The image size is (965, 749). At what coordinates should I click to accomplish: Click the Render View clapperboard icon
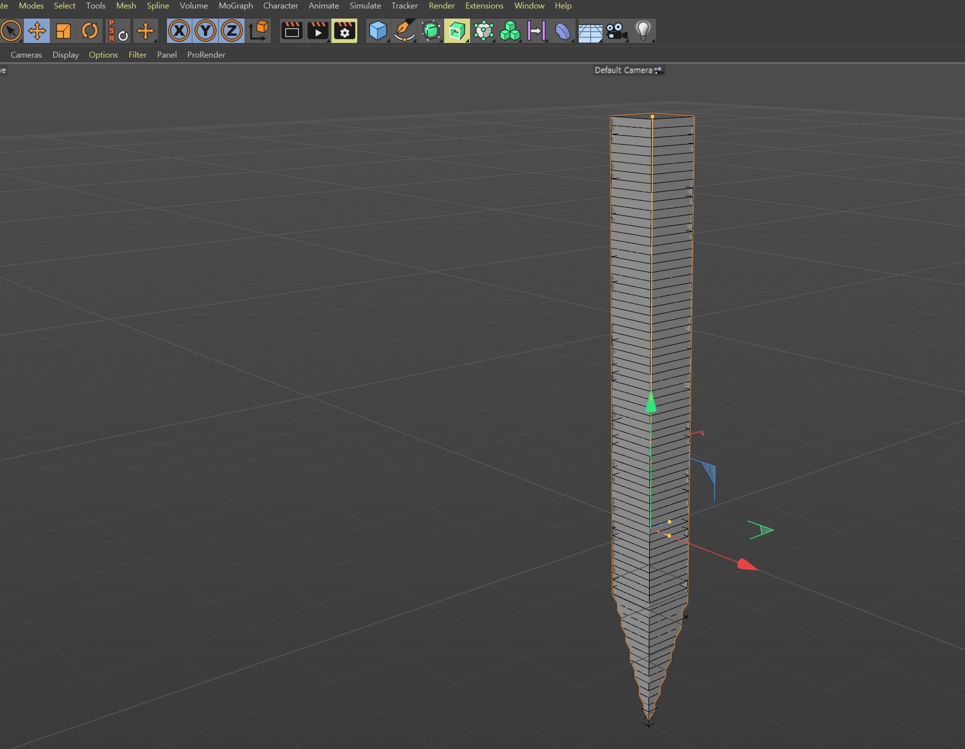click(292, 31)
